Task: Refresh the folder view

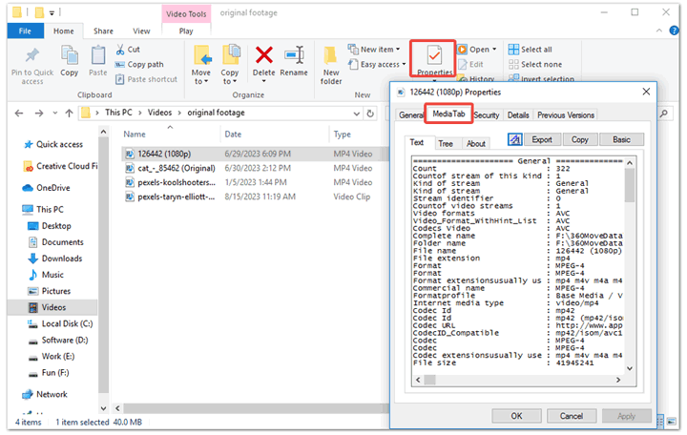Action: (x=370, y=114)
